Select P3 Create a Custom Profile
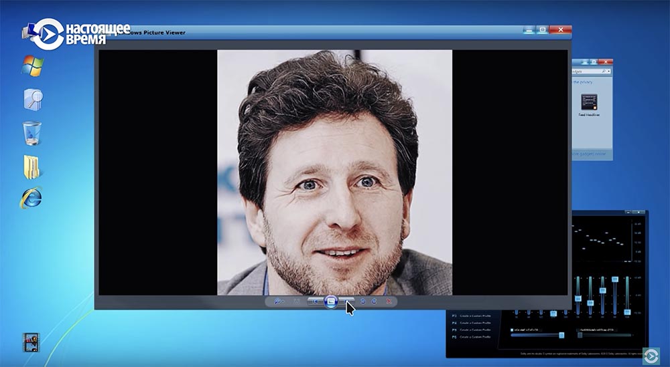Screen dimensions: 670x367 click(x=472, y=316)
